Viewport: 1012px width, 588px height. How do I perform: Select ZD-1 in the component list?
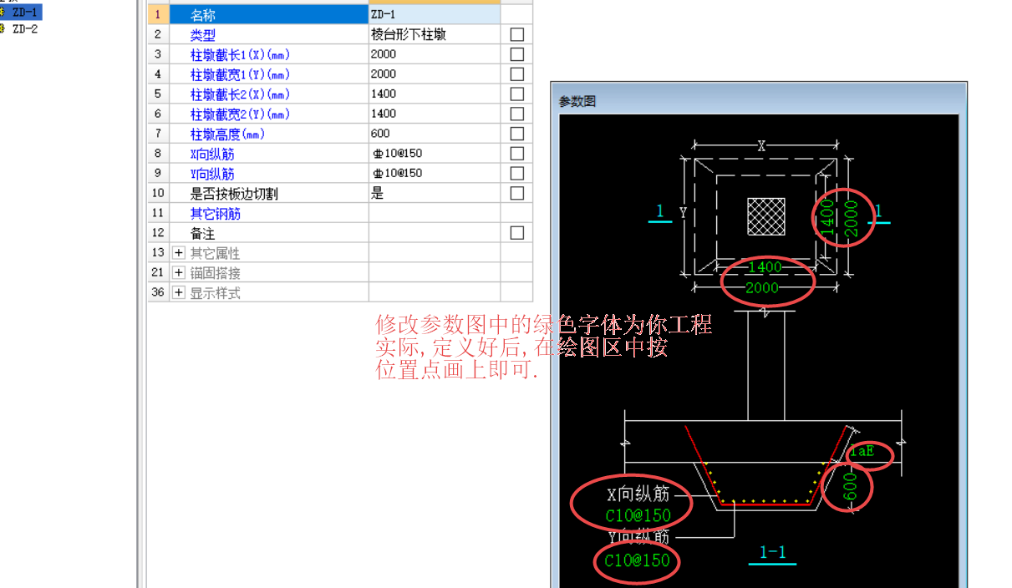point(24,13)
